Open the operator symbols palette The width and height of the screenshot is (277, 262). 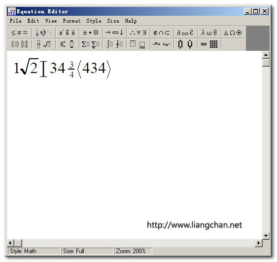(x=91, y=33)
